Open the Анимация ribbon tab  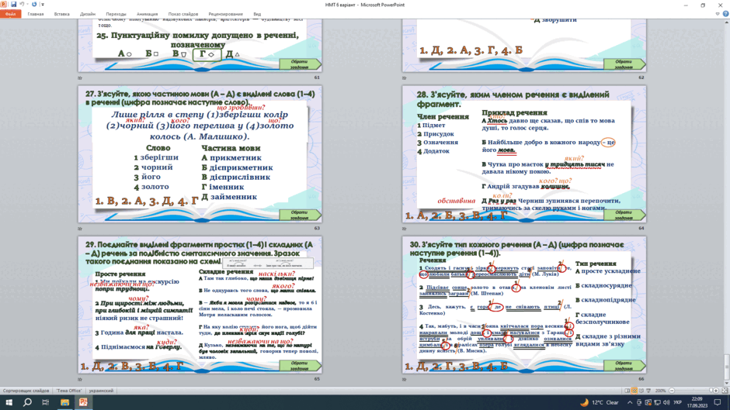point(147,14)
